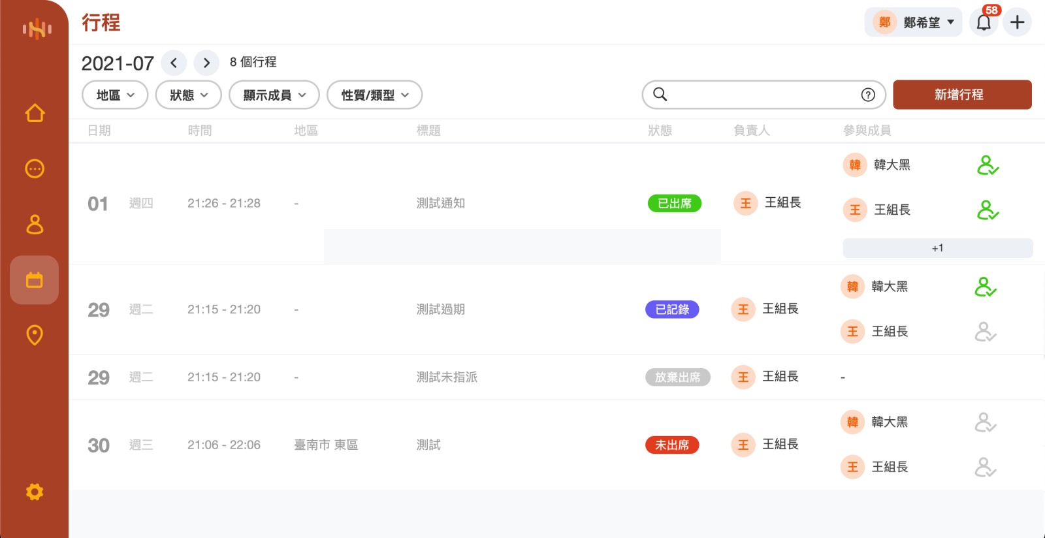
Task: Open the messages chat-bubble sidebar icon
Action: pyautogui.click(x=35, y=168)
